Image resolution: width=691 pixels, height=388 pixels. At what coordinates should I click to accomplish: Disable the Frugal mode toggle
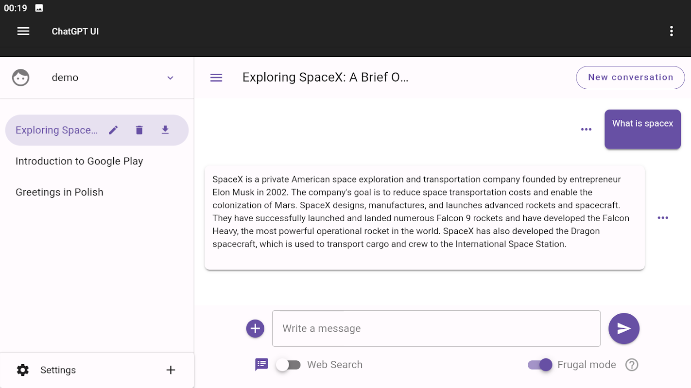click(x=540, y=365)
